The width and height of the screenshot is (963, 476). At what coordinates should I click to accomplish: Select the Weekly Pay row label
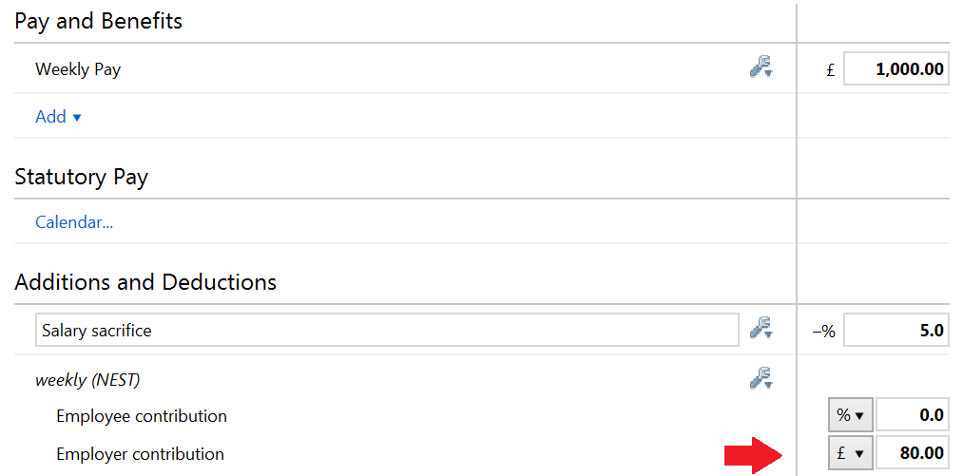coord(78,69)
